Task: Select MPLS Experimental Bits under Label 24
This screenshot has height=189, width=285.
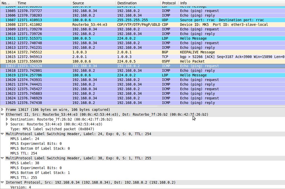Action: pos(36,144)
